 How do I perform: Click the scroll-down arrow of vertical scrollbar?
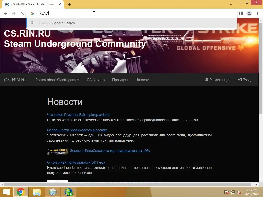(261, 180)
